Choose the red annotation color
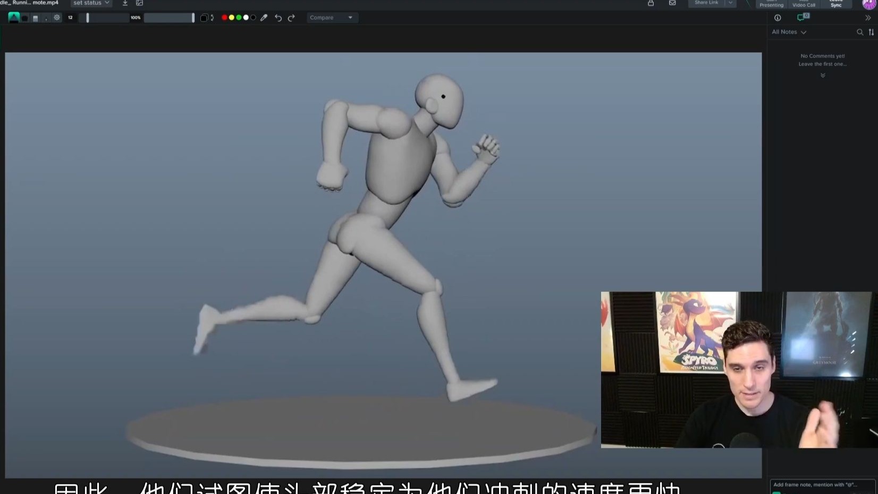The height and width of the screenshot is (494, 878). (x=224, y=18)
